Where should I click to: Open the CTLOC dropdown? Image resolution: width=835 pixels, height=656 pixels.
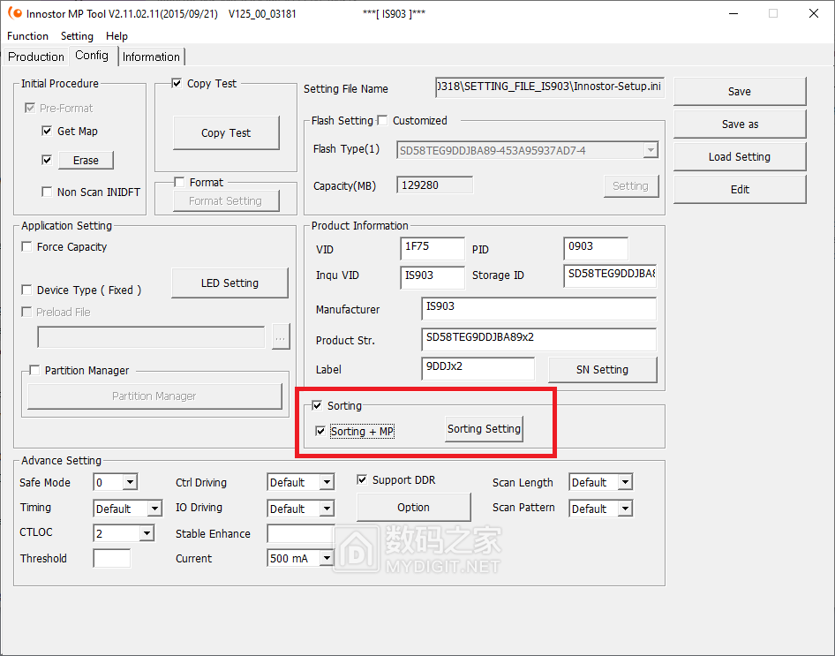click(146, 533)
